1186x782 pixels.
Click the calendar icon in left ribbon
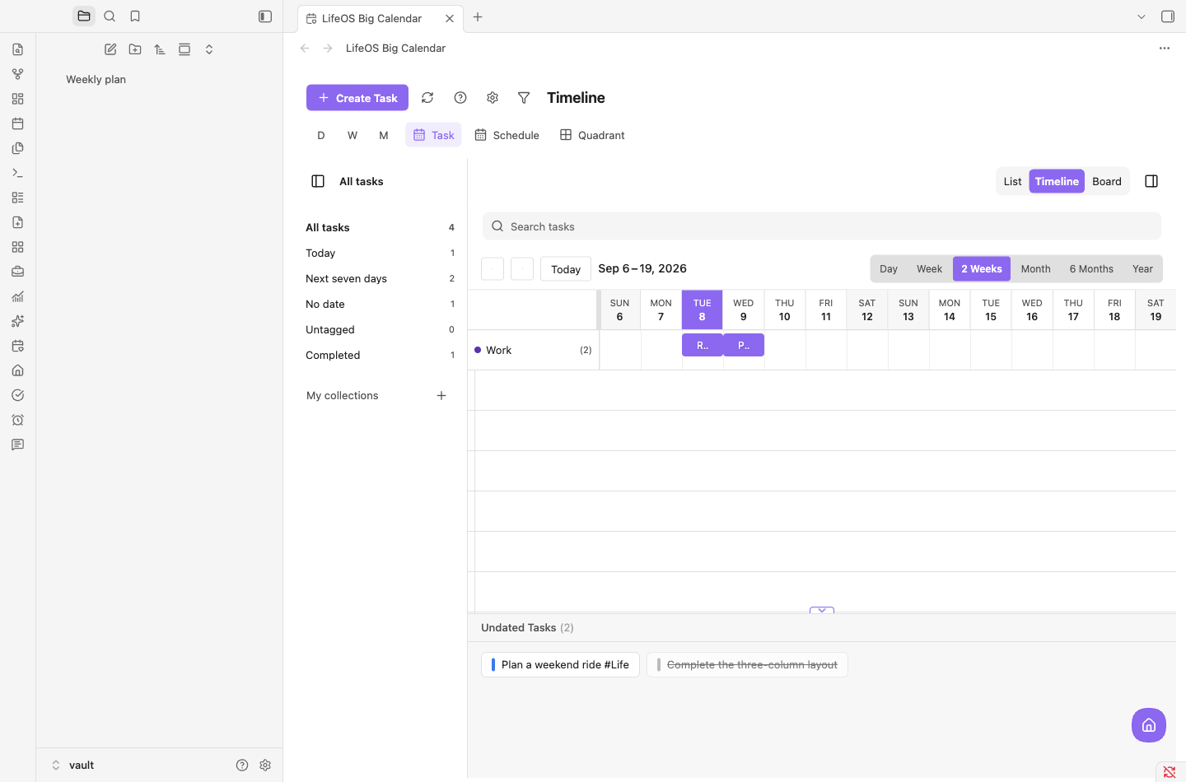click(17, 123)
